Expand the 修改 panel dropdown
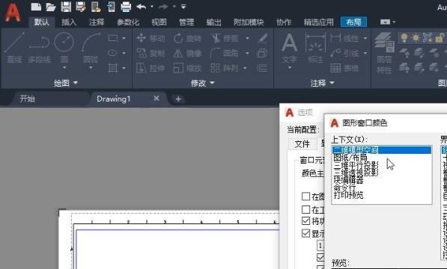The height and width of the screenshot is (269, 447). pyautogui.click(x=203, y=83)
